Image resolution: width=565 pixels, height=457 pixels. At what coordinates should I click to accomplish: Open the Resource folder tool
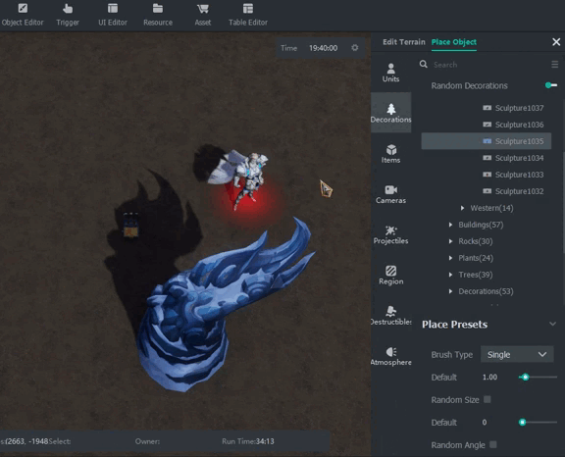click(158, 15)
